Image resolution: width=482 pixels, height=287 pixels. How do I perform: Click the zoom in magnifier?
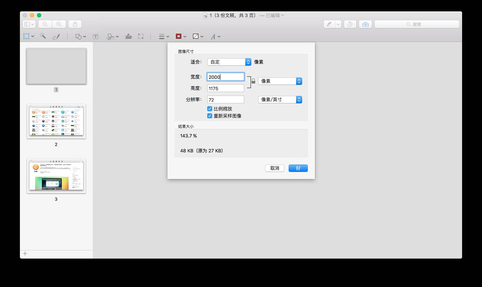(x=59, y=24)
